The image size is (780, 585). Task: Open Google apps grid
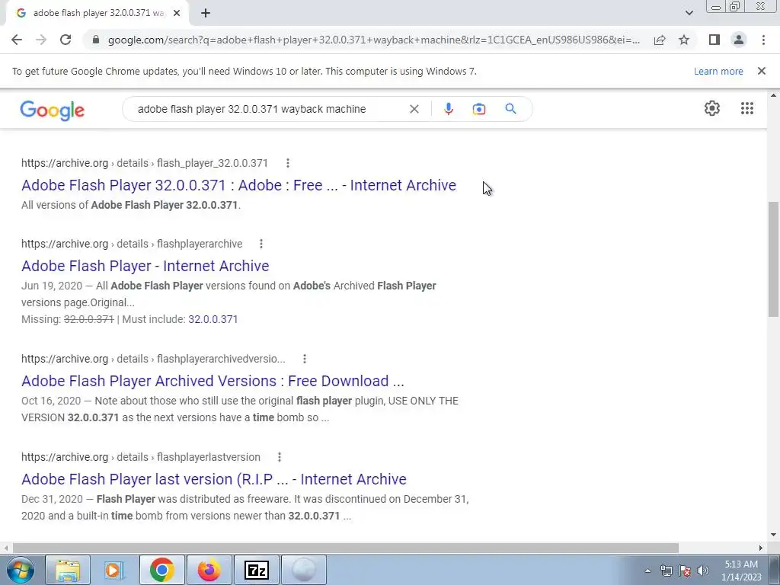coord(746,108)
